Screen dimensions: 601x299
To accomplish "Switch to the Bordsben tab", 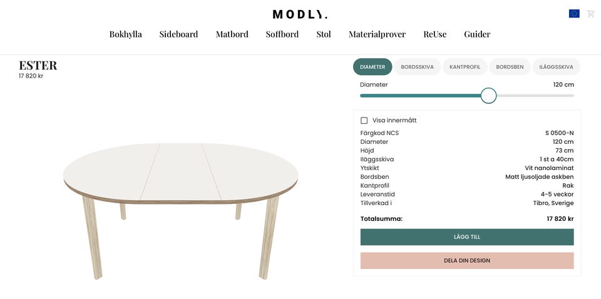I will pos(510,67).
